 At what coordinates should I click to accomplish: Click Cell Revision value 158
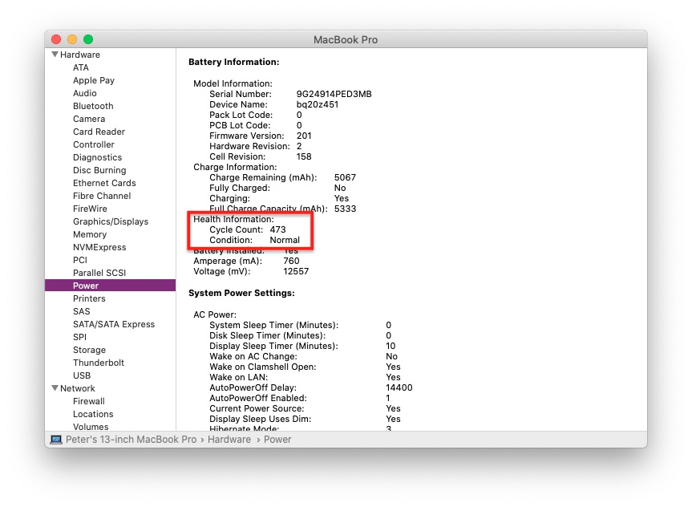coord(304,156)
